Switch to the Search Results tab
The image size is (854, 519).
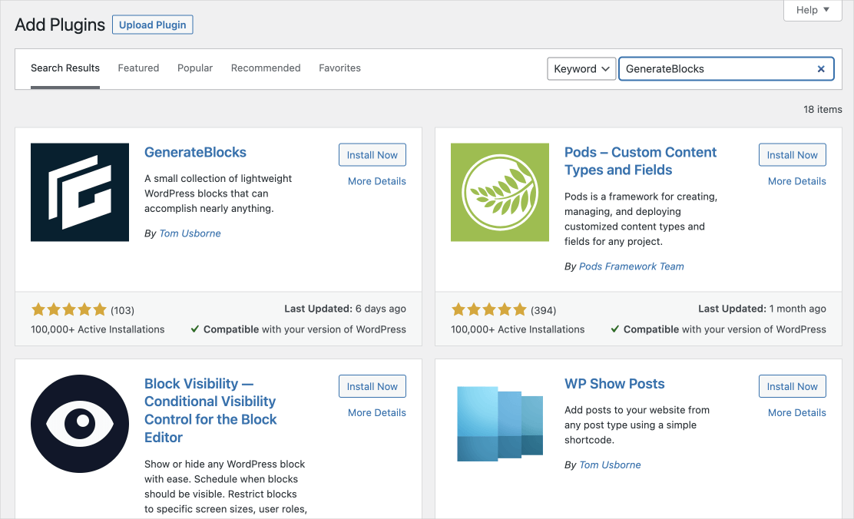[x=65, y=68]
